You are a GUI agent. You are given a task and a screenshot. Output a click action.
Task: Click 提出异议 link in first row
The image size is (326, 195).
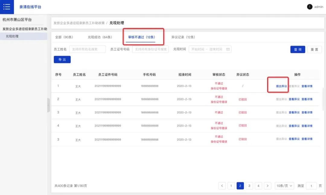point(281,86)
